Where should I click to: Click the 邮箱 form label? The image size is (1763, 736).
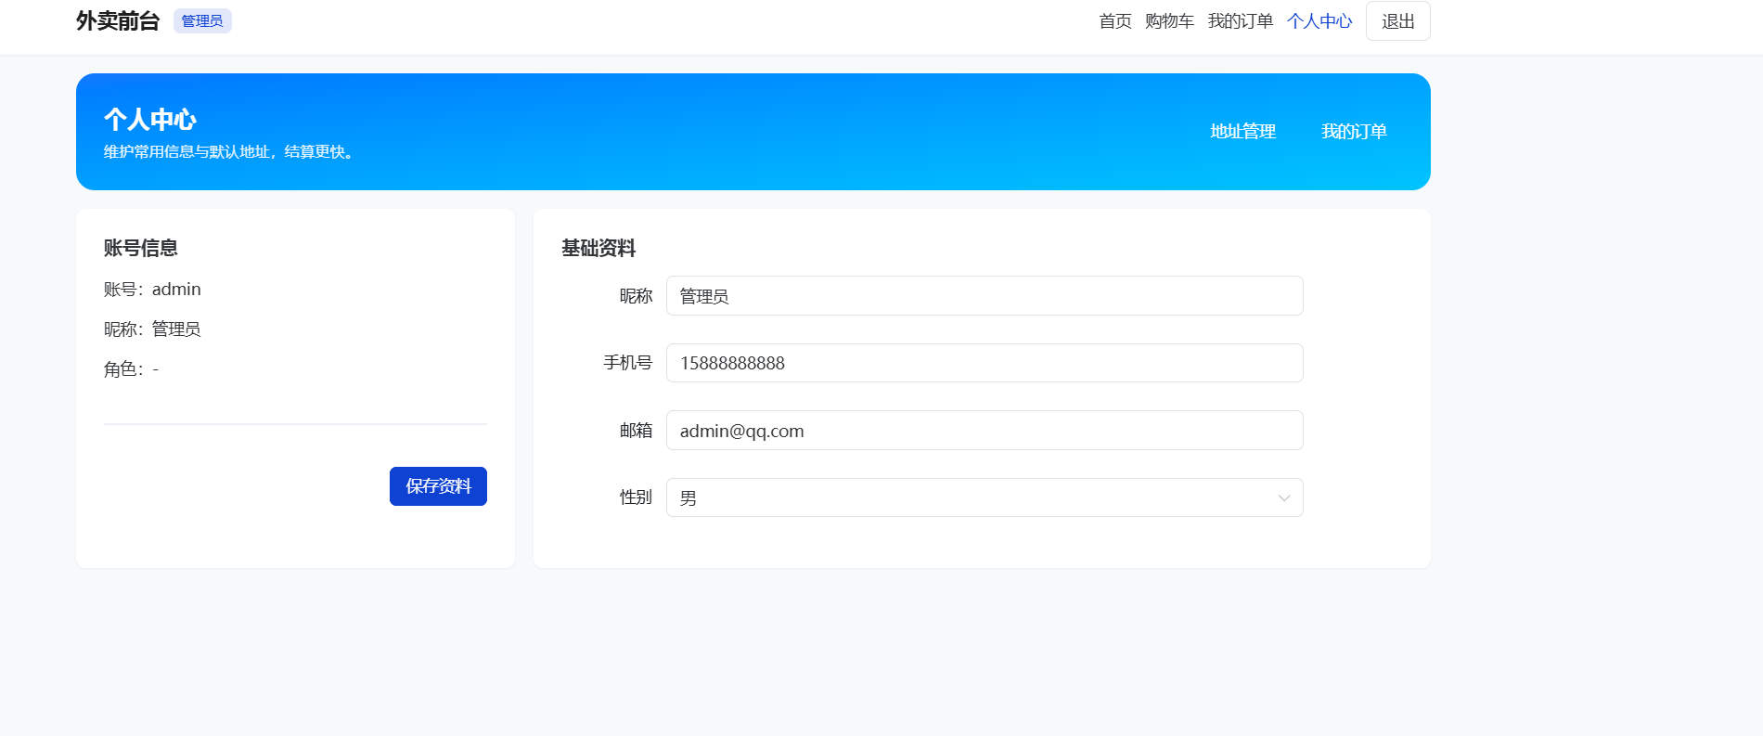click(636, 431)
